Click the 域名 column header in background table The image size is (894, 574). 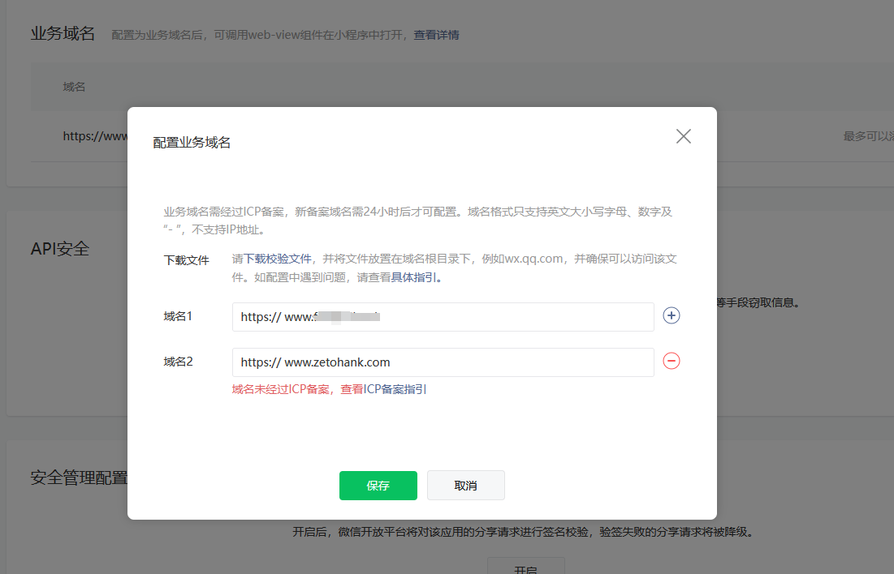pos(74,87)
